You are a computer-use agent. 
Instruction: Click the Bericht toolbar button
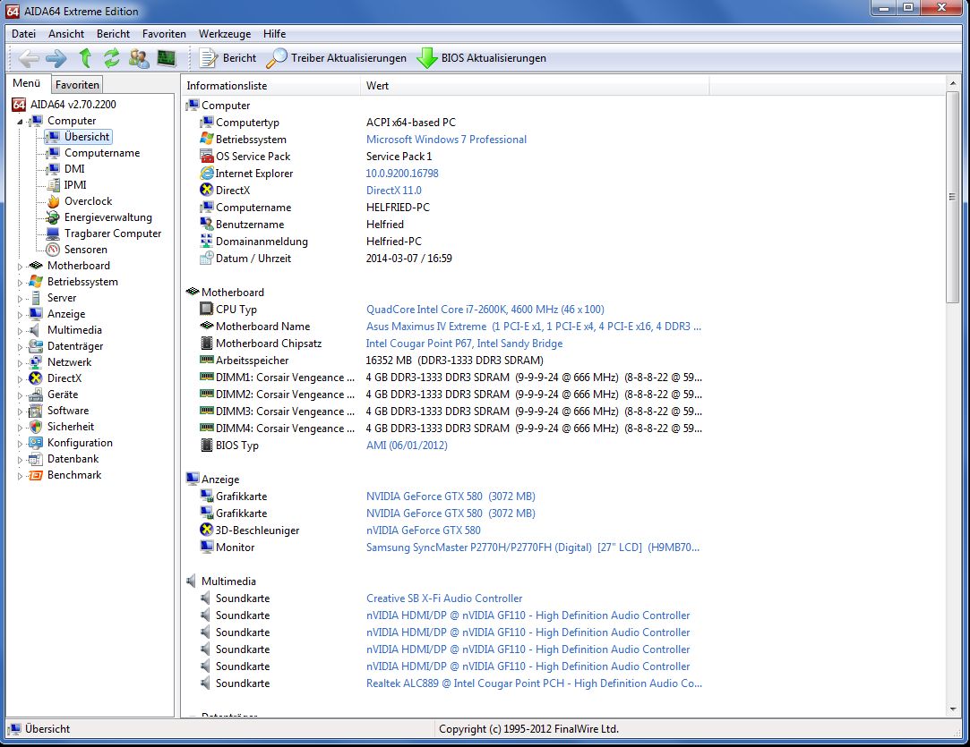pos(227,58)
